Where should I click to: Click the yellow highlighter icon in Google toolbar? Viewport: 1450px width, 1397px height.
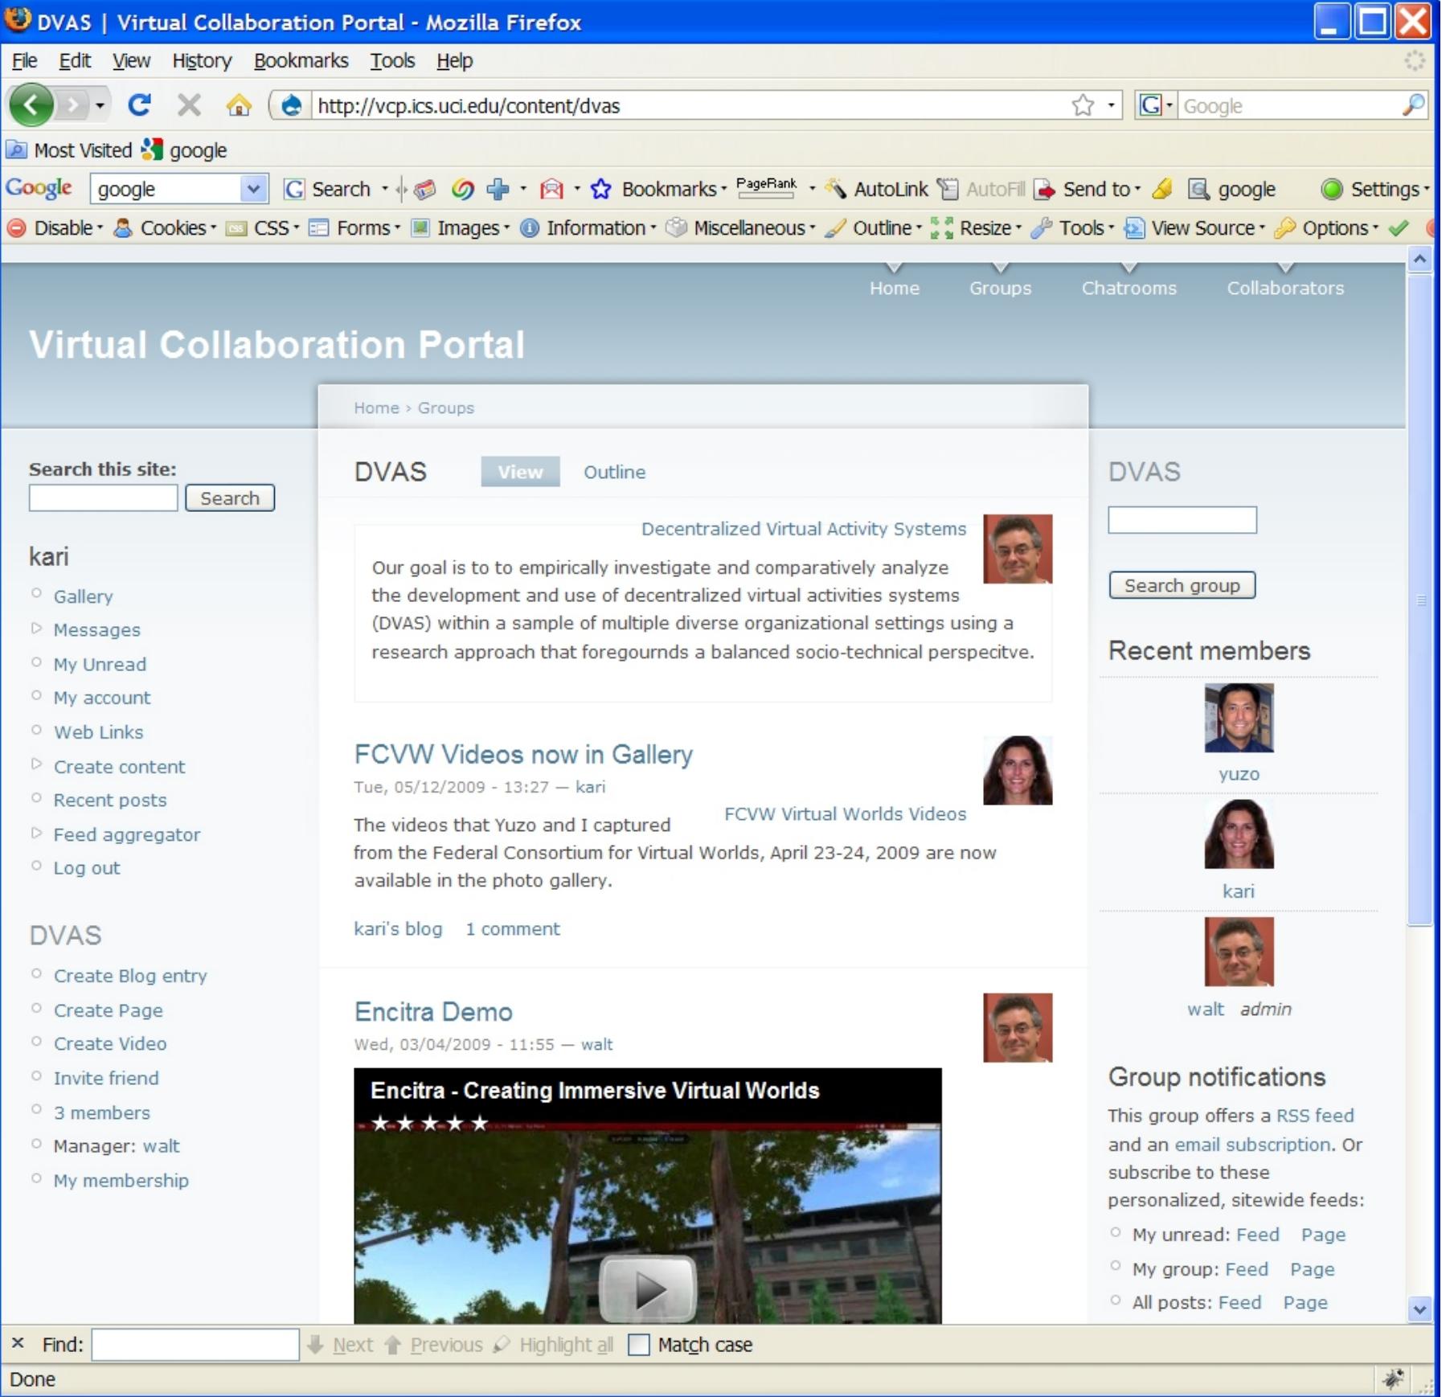tap(1162, 189)
